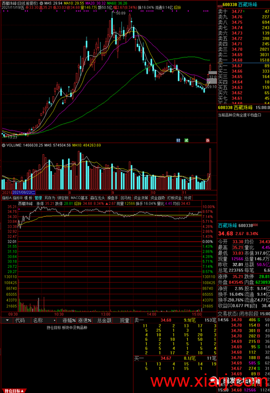Screen dimensions: 270x393
Task: Toggle the 模板 template option
Action: click(28, 198)
